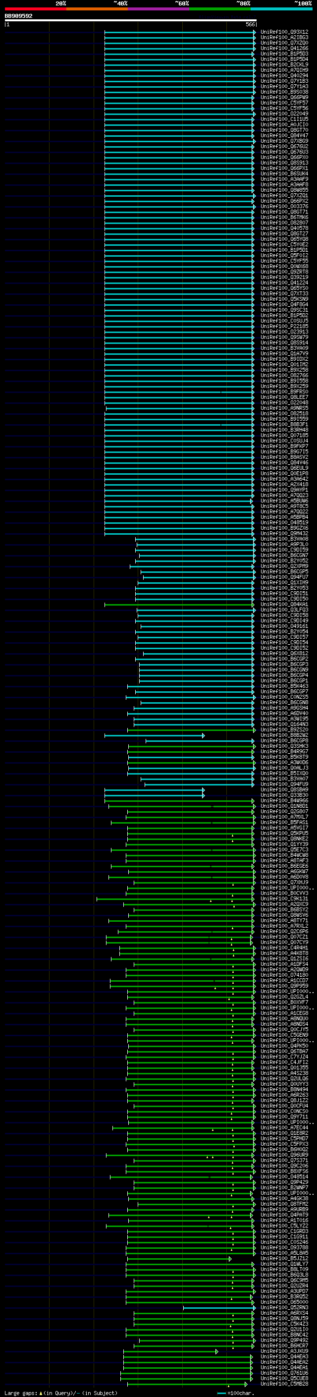Click the green ~80% identity legend segment
The image size is (317, 1397).
tap(220, 9)
